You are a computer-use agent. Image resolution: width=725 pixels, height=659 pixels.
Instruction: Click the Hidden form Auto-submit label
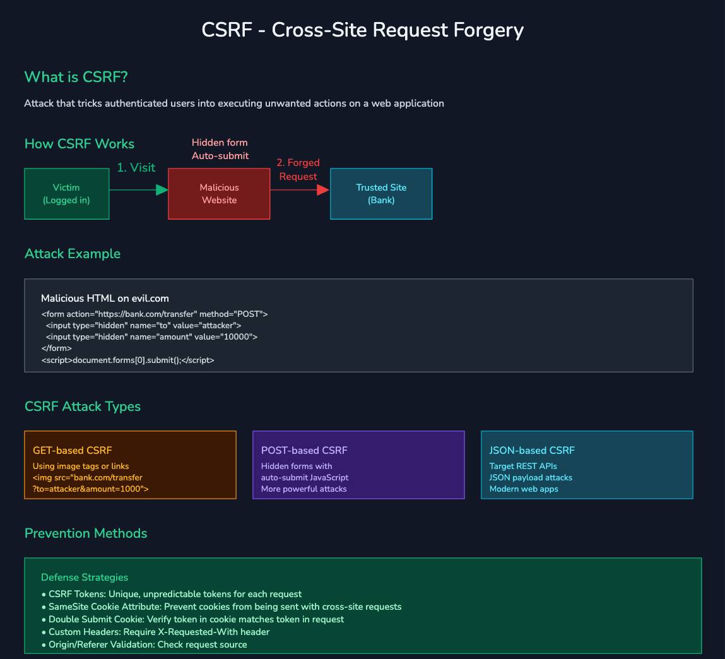(219, 149)
